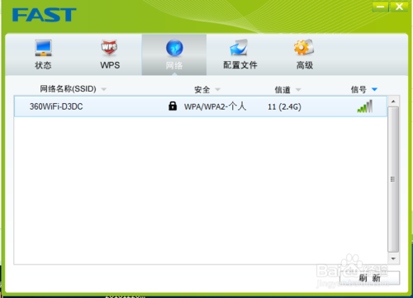Viewport: 413px width, 298px height.
Task: Close the FAST window
Action: click(x=399, y=7)
